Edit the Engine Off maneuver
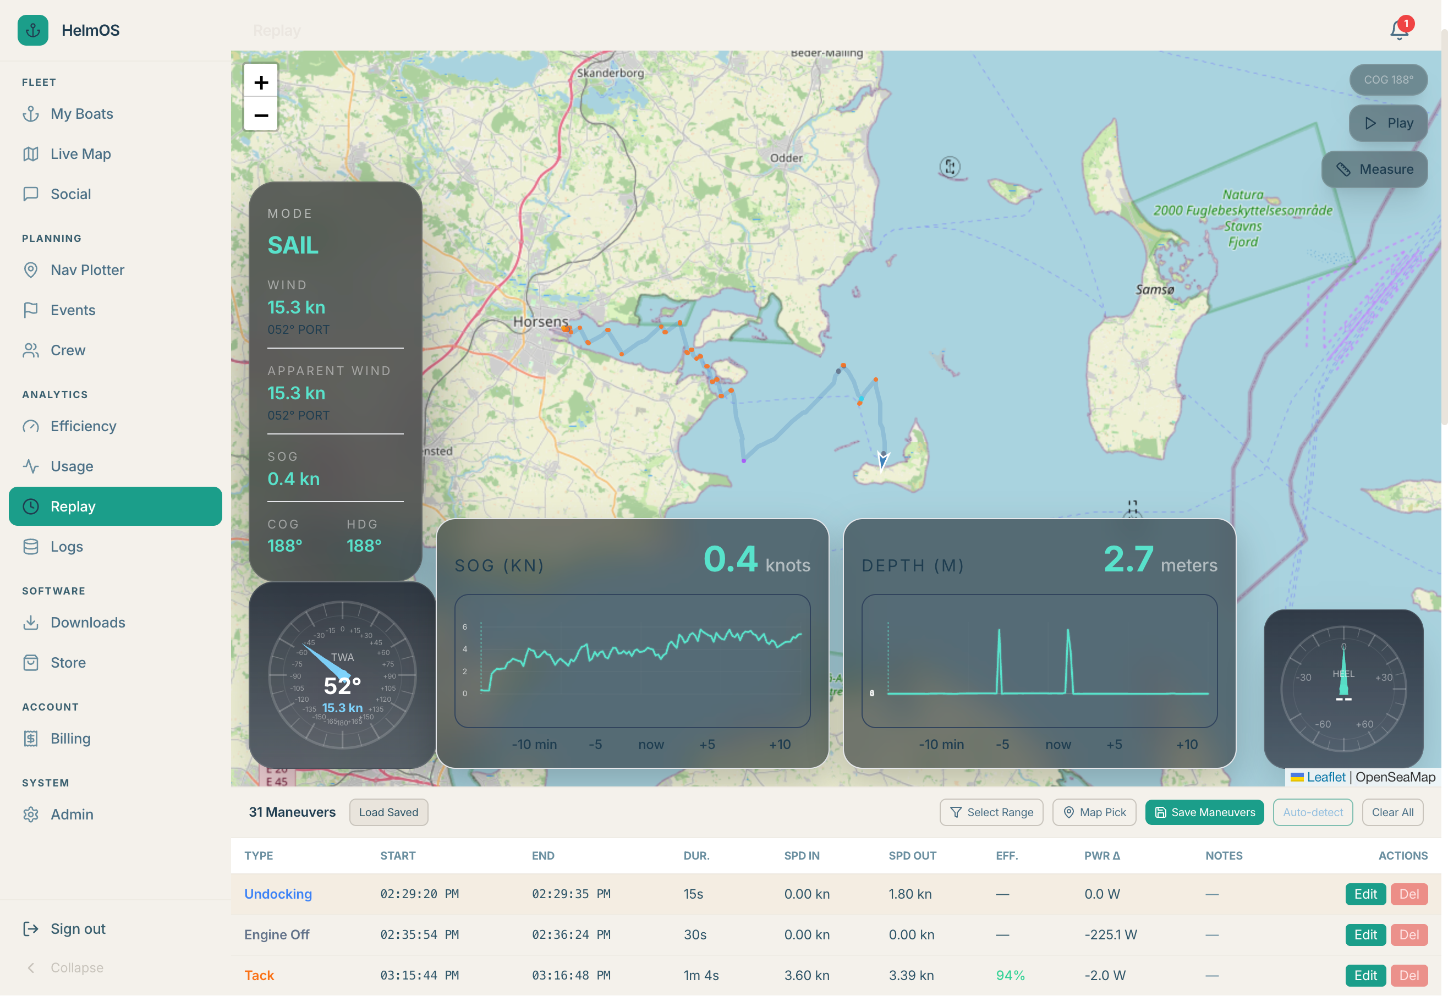The width and height of the screenshot is (1448, 996). [1365, 935]
